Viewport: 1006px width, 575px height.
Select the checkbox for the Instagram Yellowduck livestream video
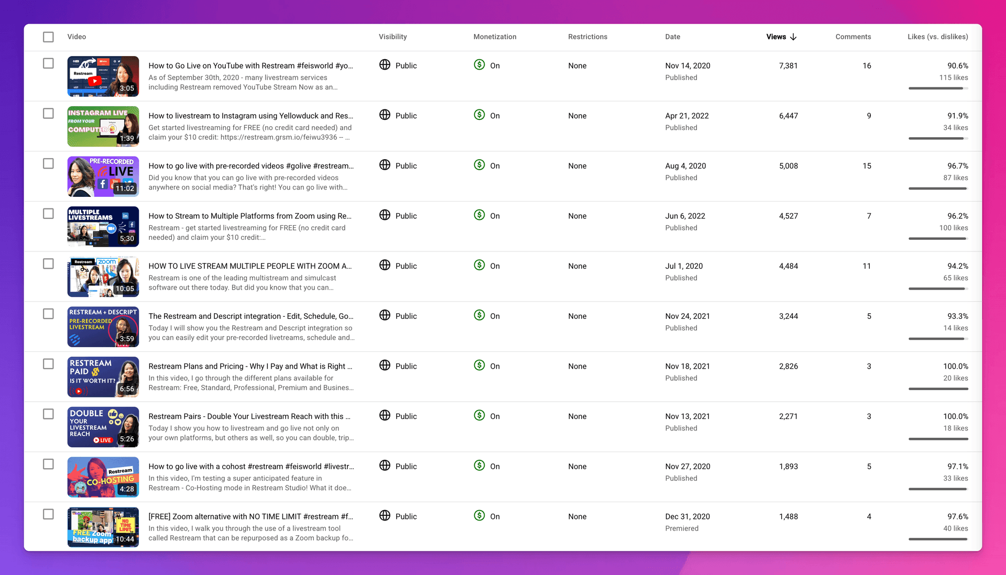pos(48,114)
